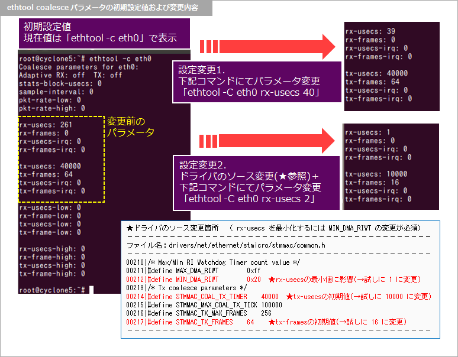Click the upper red arrow pointing right

[x=266, y=47]
